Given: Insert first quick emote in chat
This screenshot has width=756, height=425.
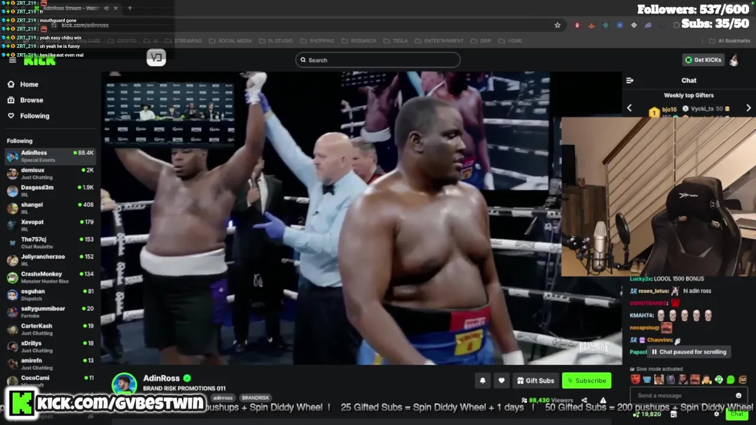Looking at the screenshot, I should click(x=635, y=380).
